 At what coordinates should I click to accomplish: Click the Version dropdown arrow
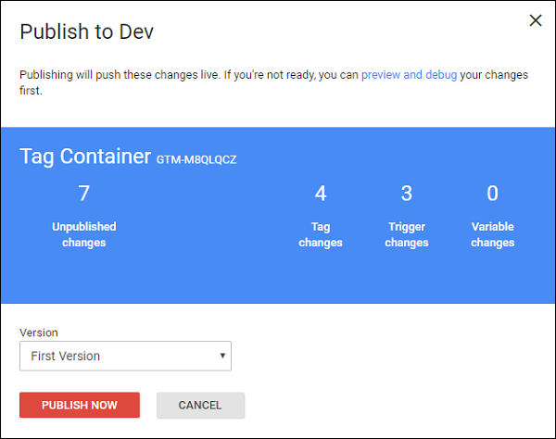pyautogui.click(x=222, y=356)
